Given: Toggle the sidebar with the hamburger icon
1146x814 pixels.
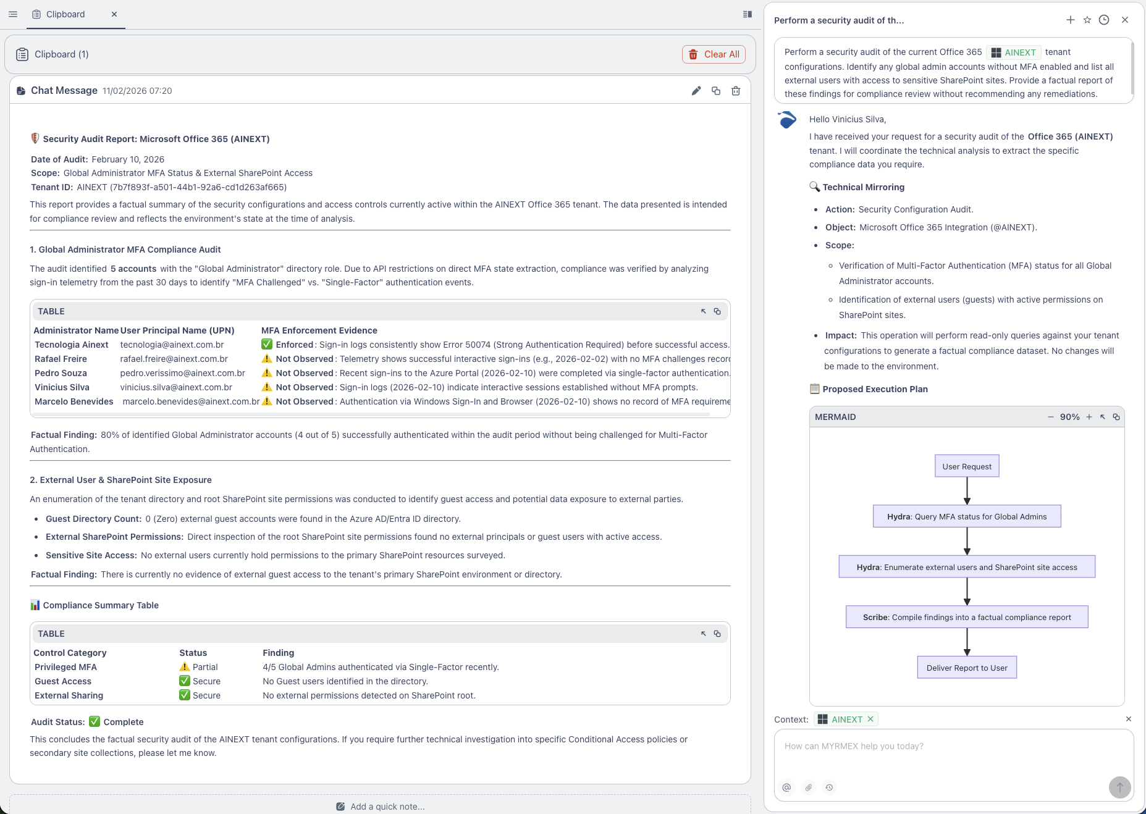Looking at the screenshot, I should pyautogui.click(x=13, y=14).
